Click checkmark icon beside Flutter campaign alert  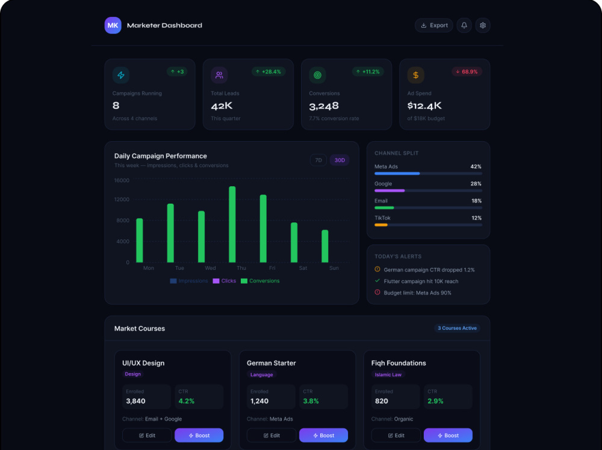tap(377, 281)
